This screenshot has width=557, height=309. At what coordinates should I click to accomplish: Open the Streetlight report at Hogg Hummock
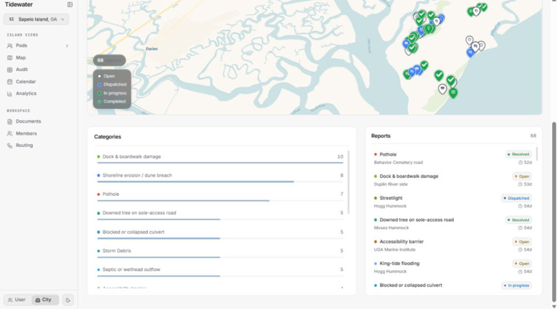pyautogui.click(x=453, y=201)
